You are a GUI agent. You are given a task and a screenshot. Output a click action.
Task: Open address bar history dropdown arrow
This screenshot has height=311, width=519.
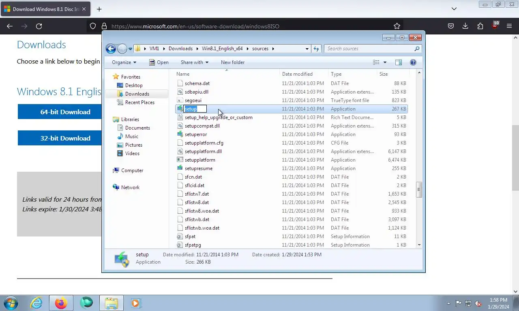tap(307, 49)
